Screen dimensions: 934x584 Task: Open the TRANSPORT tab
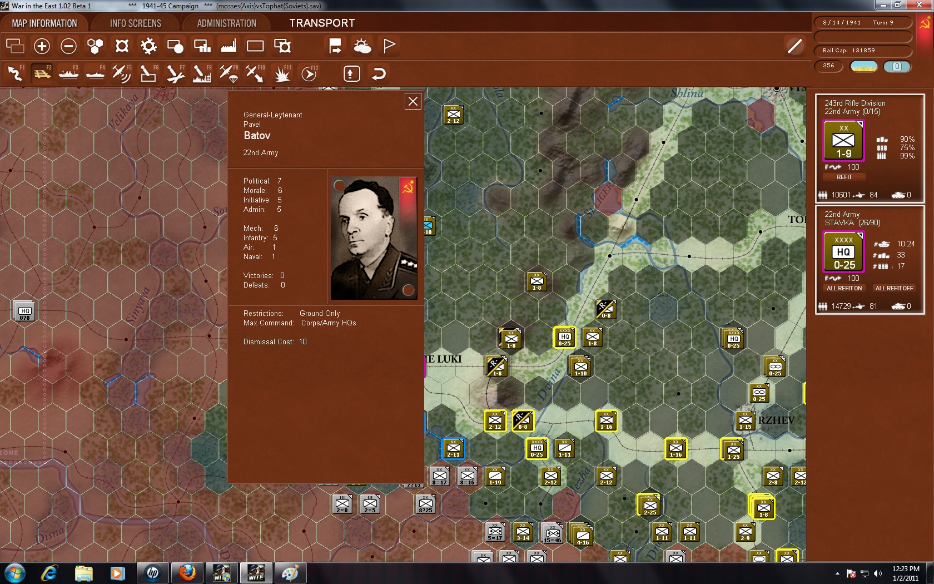(322, 23)
